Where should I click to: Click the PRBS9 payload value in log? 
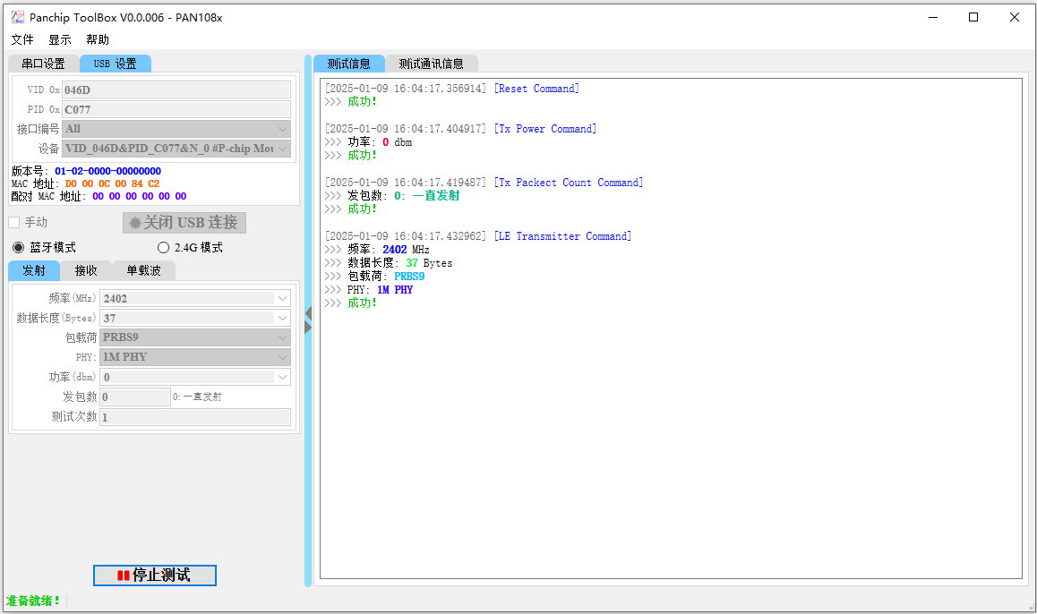point(409,277)
